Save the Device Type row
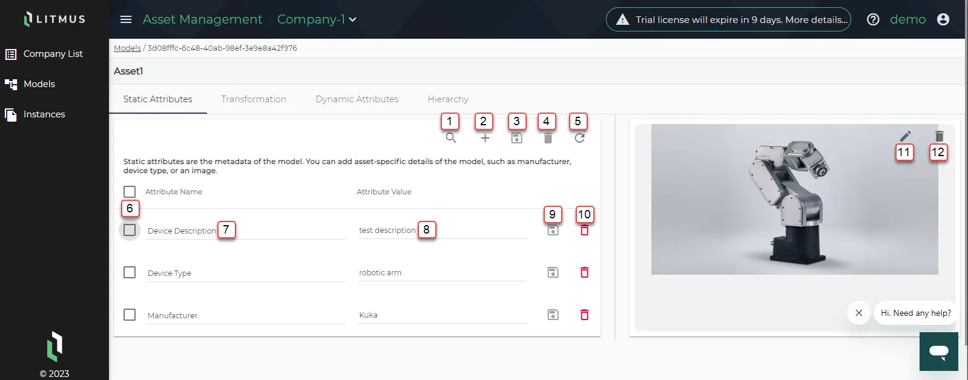The width and height of the screenshot is (968, 380). pyautogui.click(x=553, y=272)
